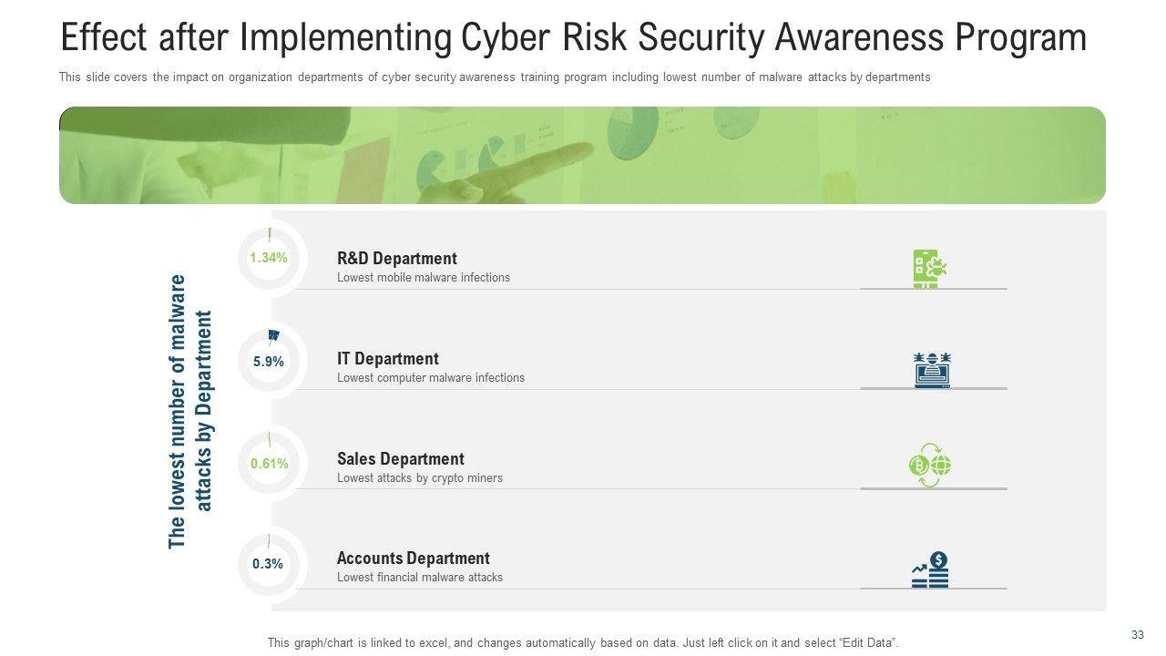This screenshot has width=1166, height=656.
Task: Click the Accounts financial coins stack icon
Action: (x=931, y=570)
